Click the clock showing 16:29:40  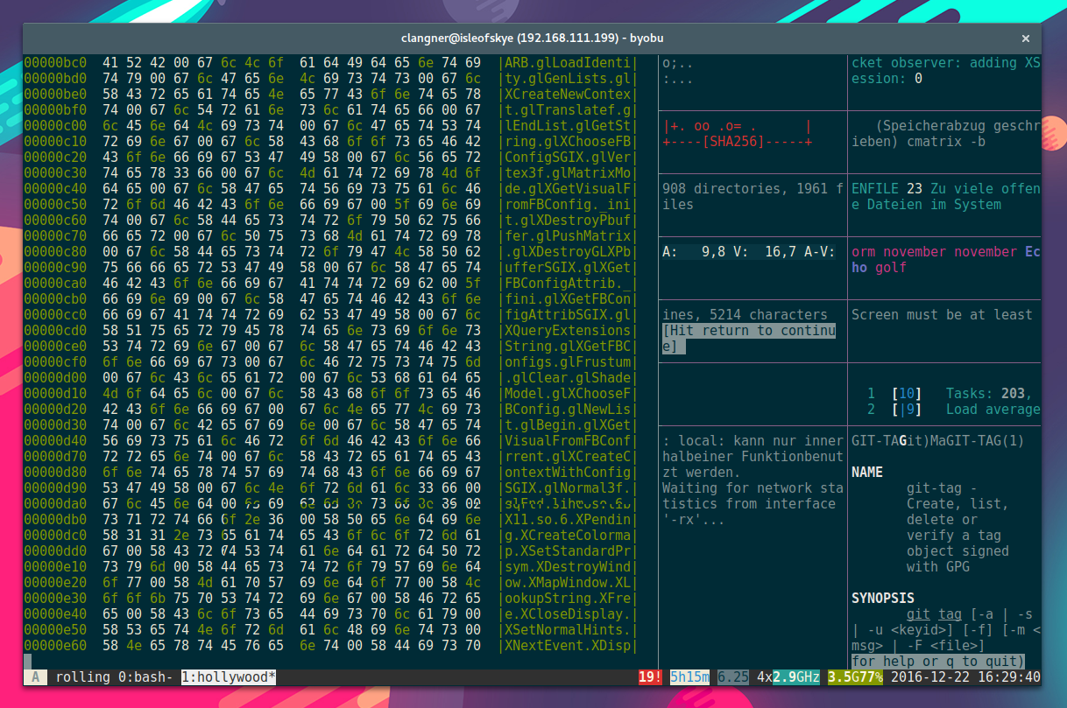coord(1009,676)
